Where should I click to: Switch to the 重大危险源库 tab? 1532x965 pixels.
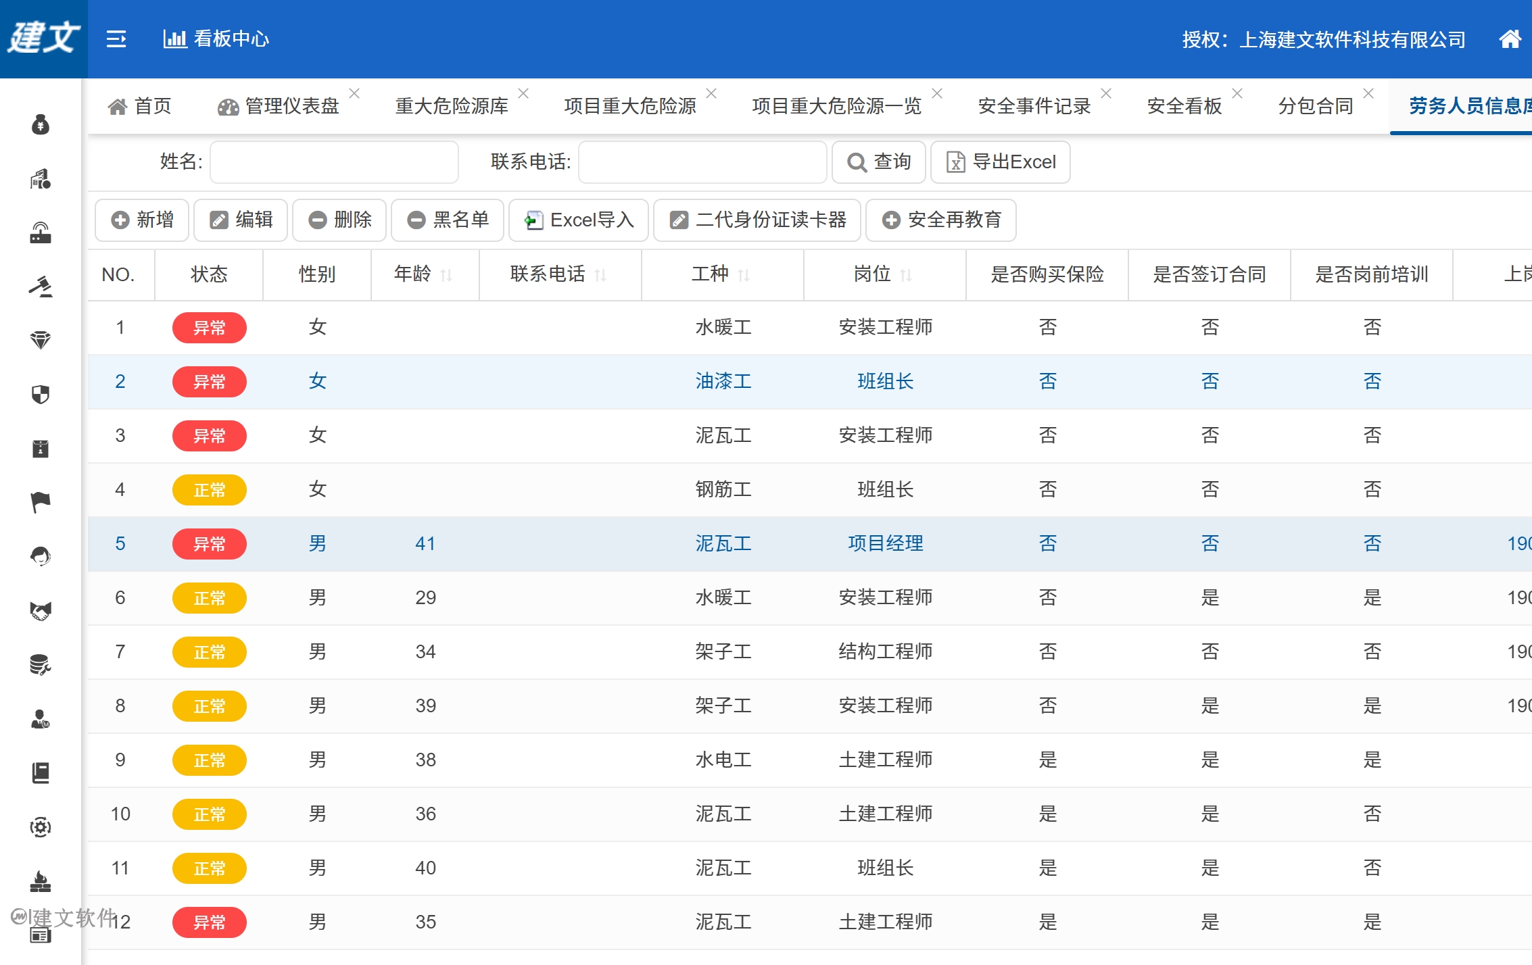(452, 106)
